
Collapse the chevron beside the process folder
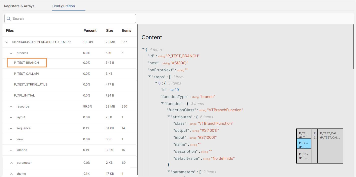[11, 53]
